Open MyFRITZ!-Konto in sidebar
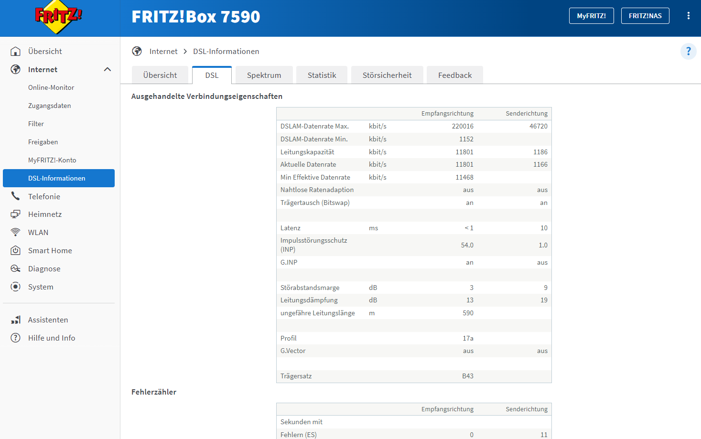The width and height of the screenshot is (701, 439). point(52,160)
